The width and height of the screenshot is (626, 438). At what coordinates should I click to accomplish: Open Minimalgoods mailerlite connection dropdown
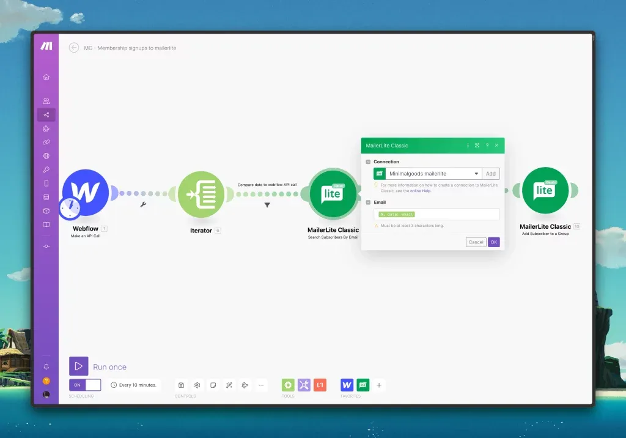click(x=433, y=174)
